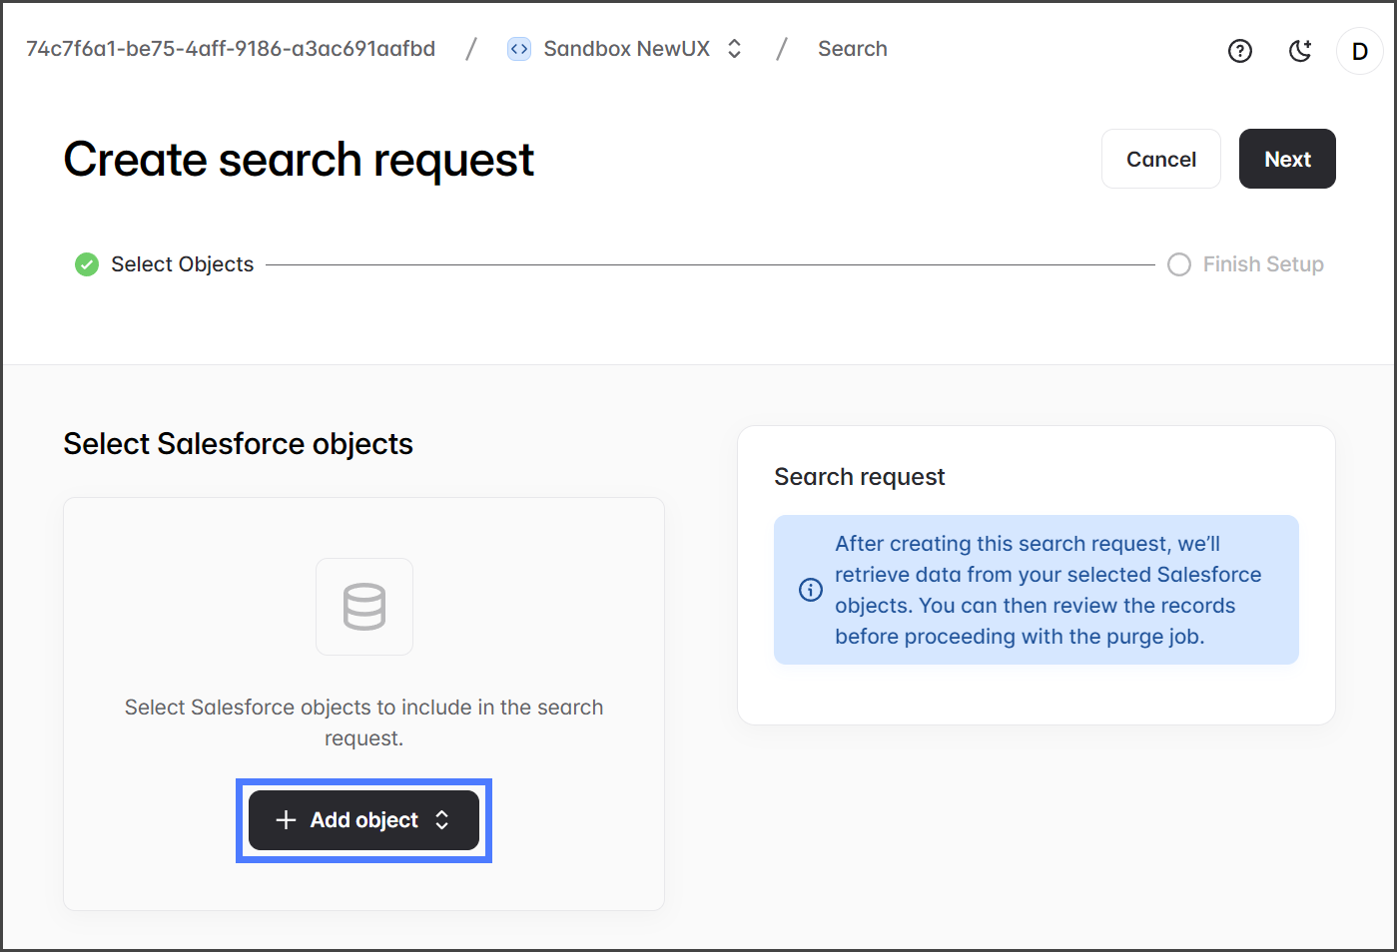
Task: Click the plus icon on Add object
Action: click(287, 820)
